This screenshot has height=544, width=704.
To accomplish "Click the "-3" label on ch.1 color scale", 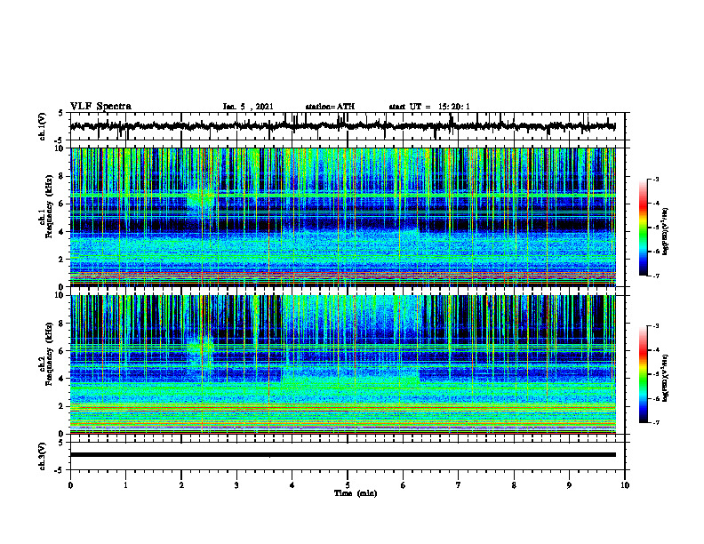I will [656, 179].
